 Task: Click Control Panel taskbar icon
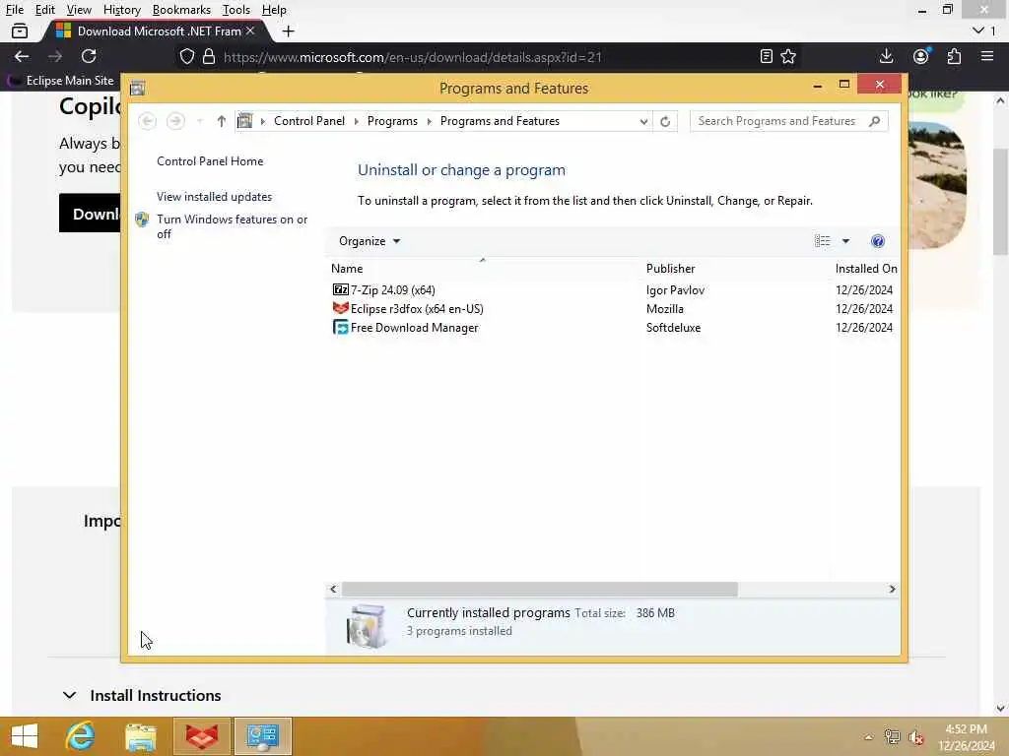click(262, 736)
